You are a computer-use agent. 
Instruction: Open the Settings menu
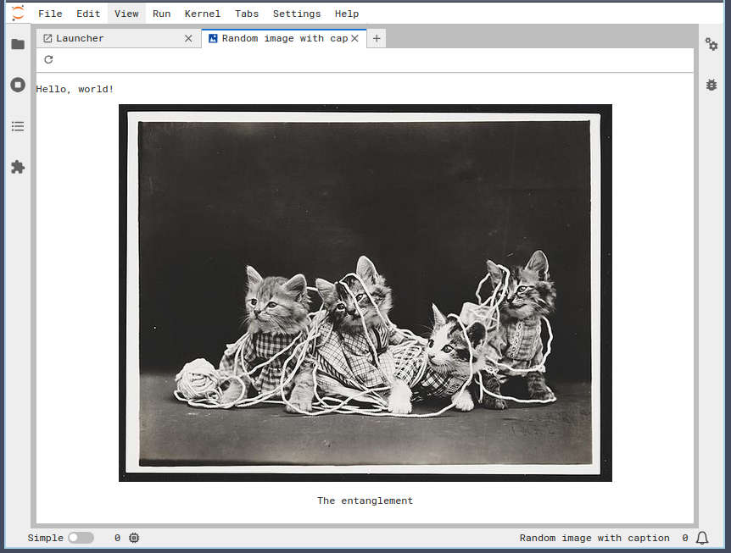pyautogui.click(x=296, y=14)
